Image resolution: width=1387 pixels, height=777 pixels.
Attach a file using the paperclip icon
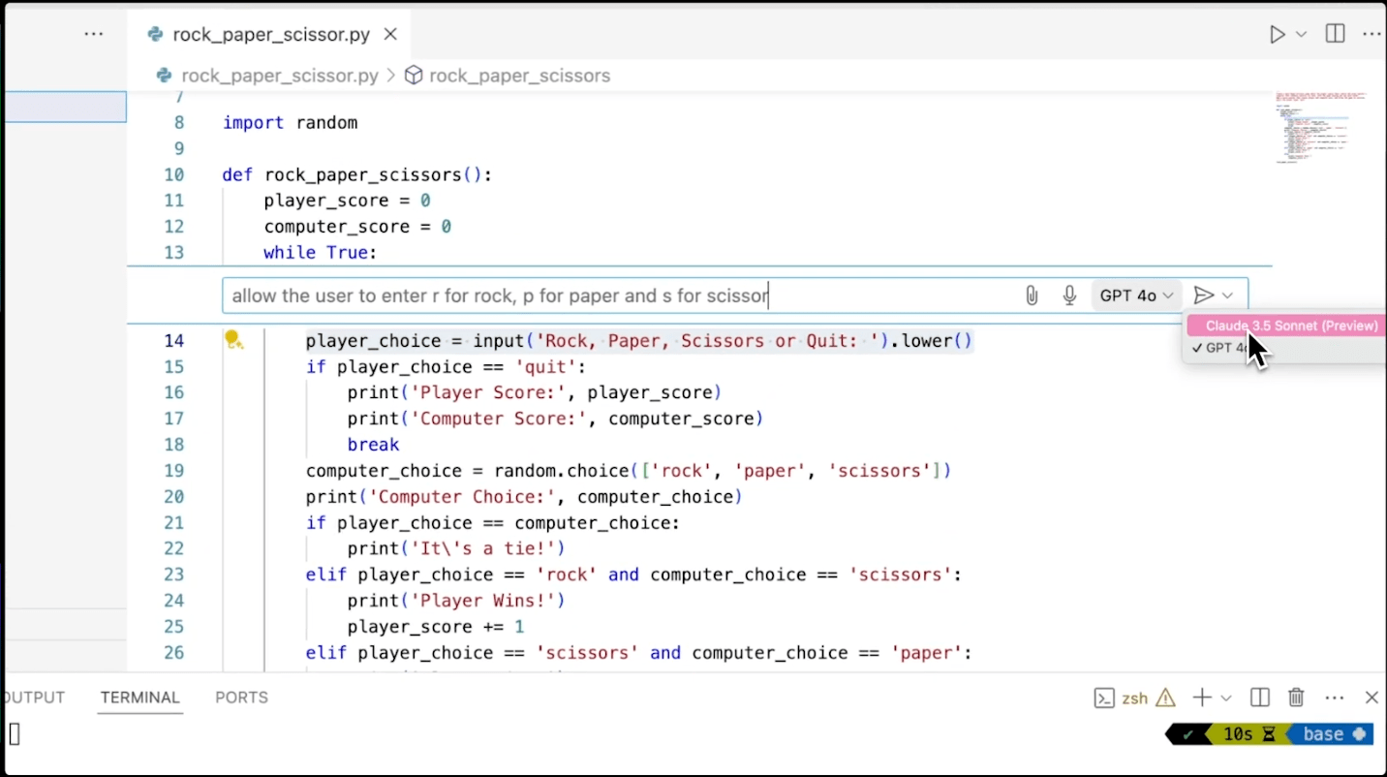pos(1031,295)
